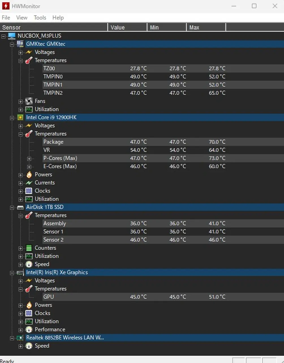
Task: Open the View menu
Action: click(x=22, y=18)
